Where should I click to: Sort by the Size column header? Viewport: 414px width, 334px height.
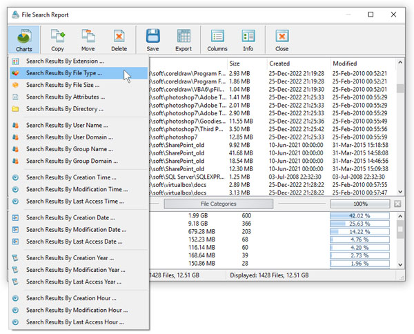[x=246, y=63]
